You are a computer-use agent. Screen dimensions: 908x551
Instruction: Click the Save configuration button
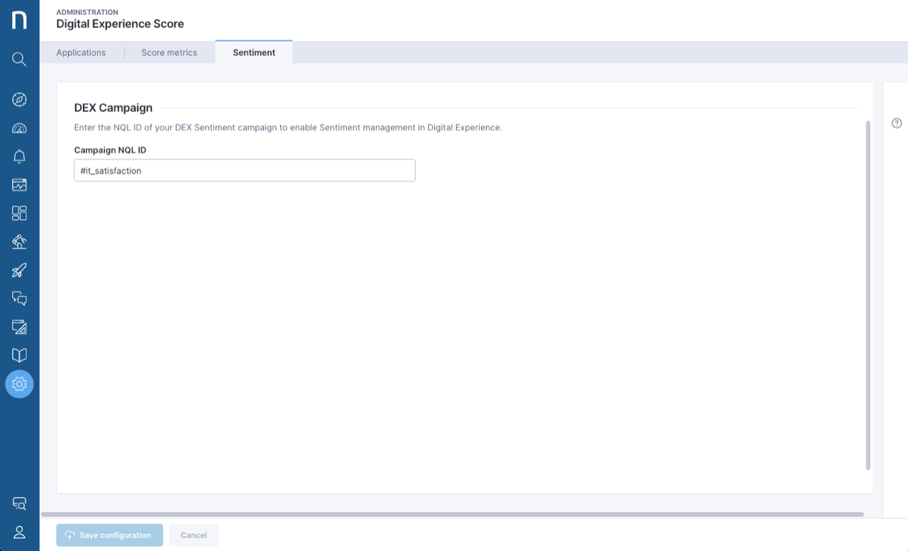pos(109,535)
